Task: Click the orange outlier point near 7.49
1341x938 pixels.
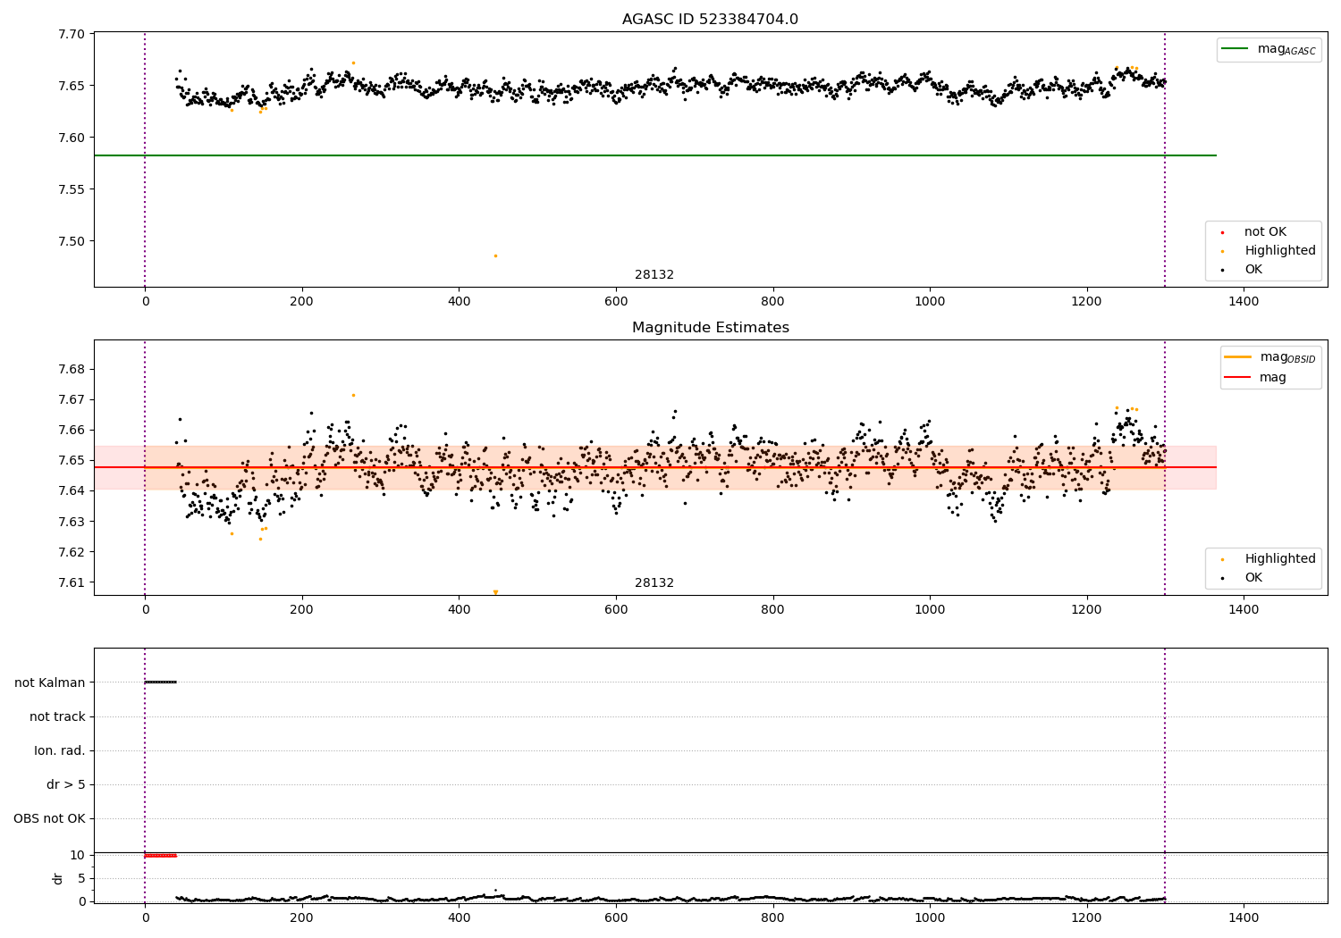Action: tap(495, 255)
